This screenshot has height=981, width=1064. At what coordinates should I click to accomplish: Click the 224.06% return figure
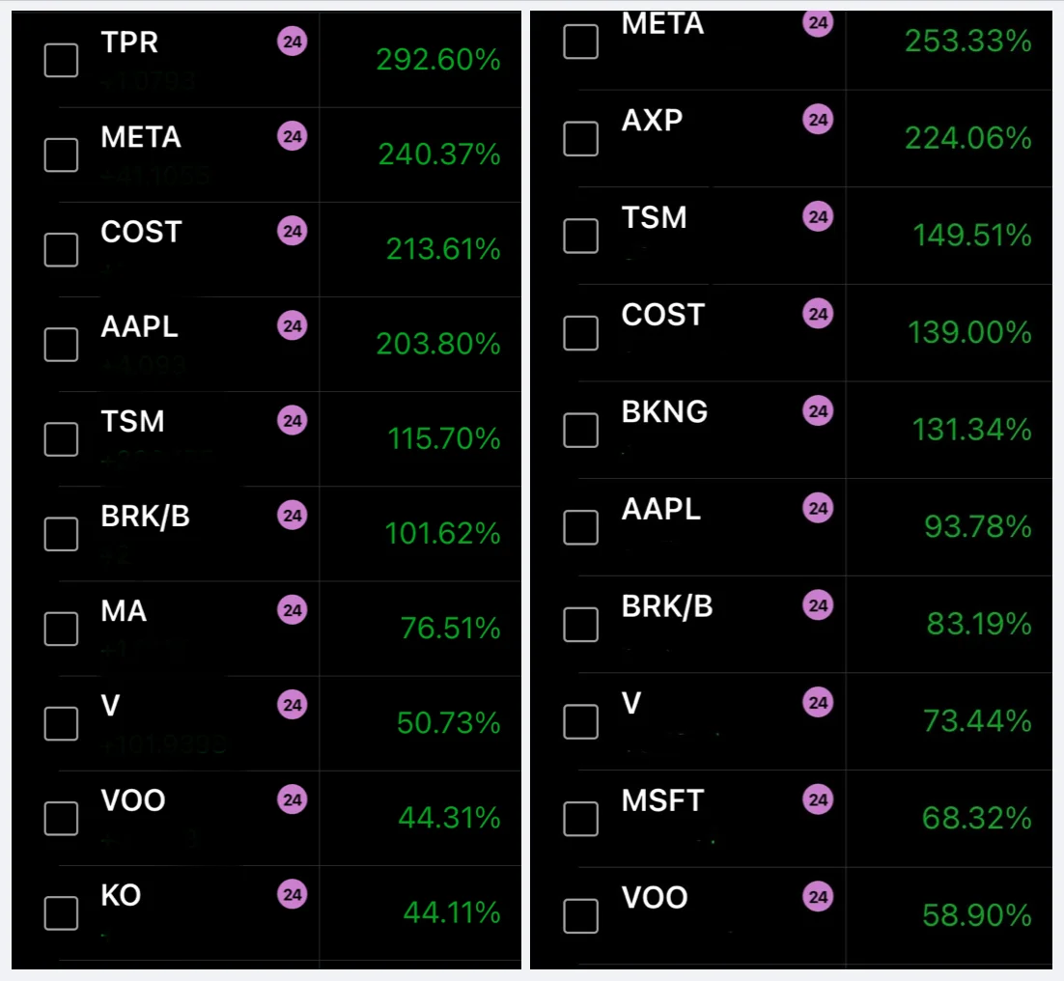(967, 139)
